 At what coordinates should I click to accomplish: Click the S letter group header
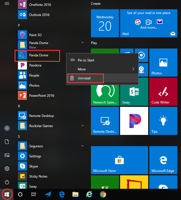19,137
